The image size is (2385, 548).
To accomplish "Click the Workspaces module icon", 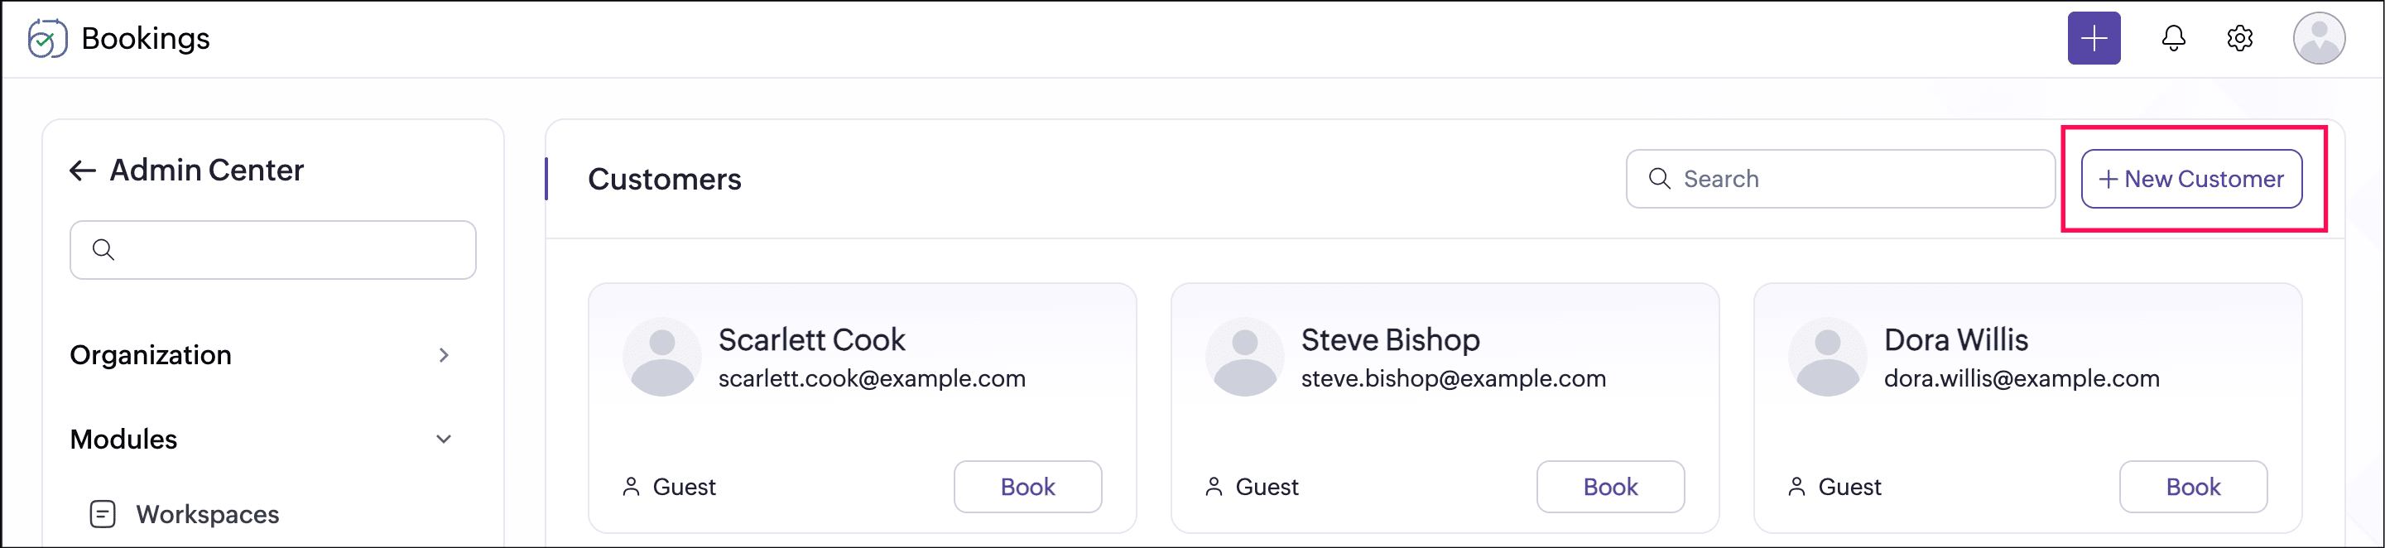I will point(103,514).
